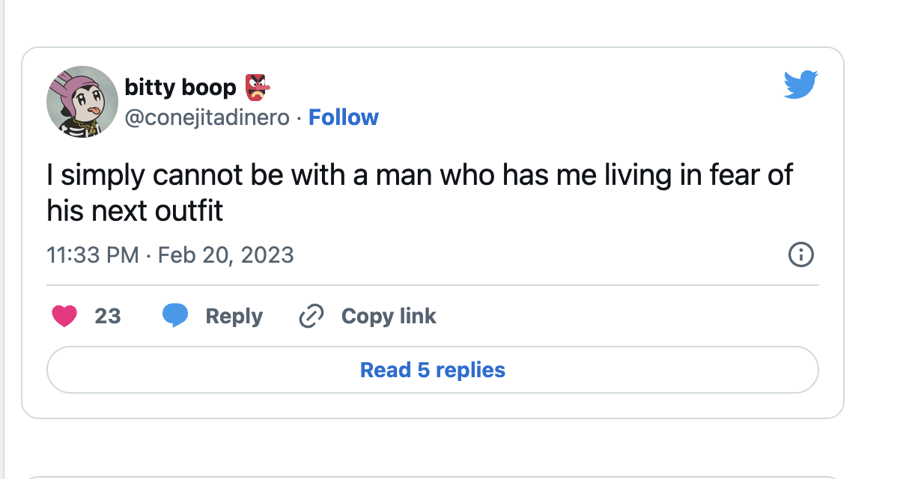Click the next tweet card's top edge
Image resolution: width=909 pixels, height=479 pixels.
[433, 477]
